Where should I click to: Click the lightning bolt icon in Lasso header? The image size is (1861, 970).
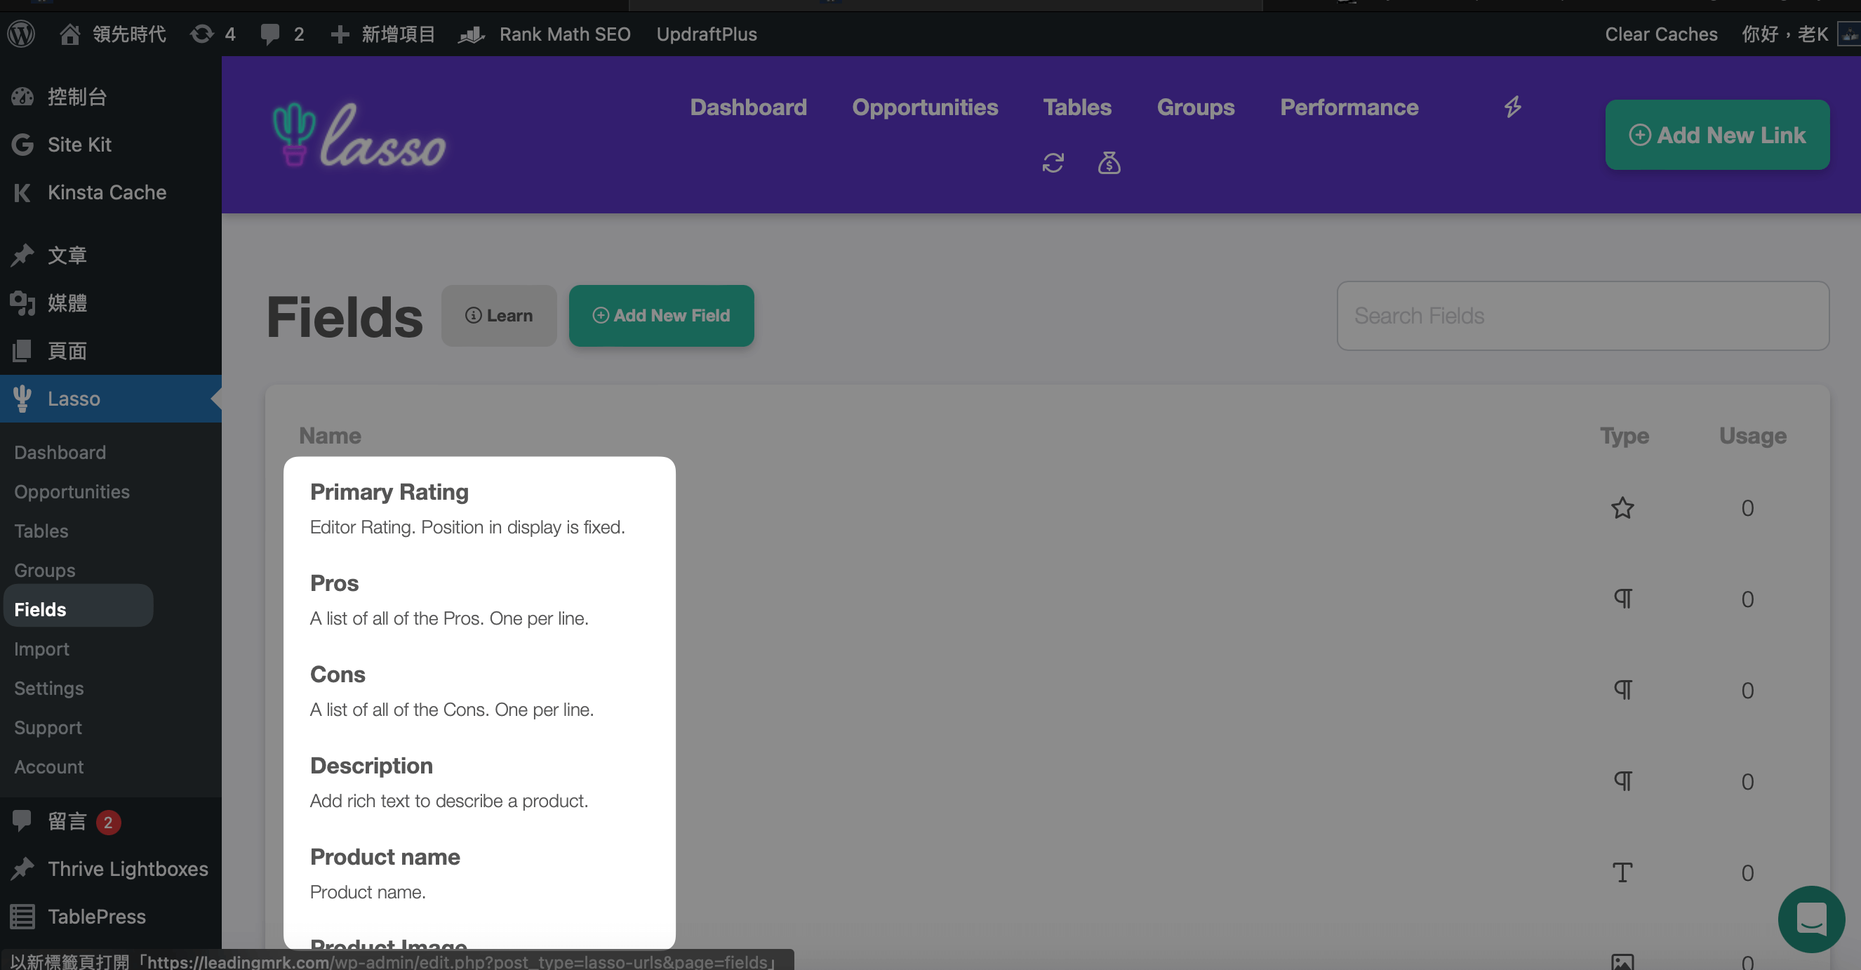(1513, 107)
